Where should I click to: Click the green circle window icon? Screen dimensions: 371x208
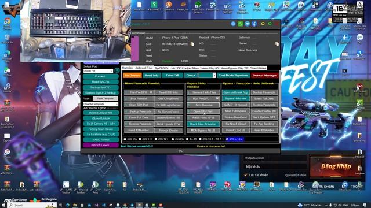tap(270, 24)
